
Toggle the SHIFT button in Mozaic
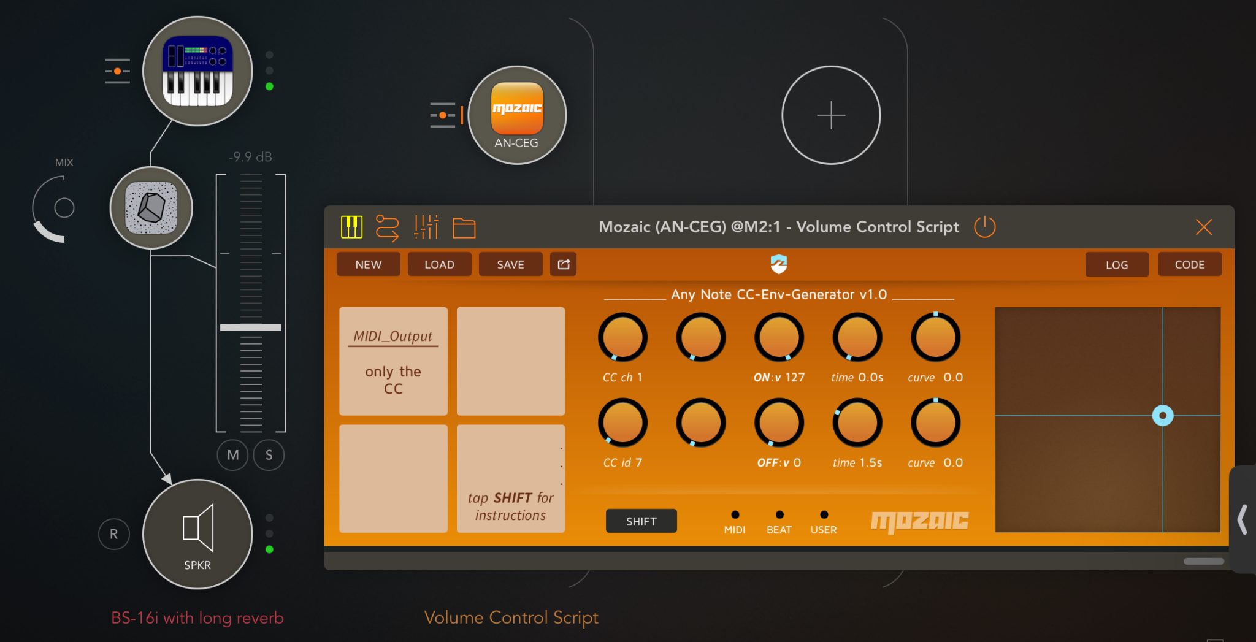(x=641, y=521)
